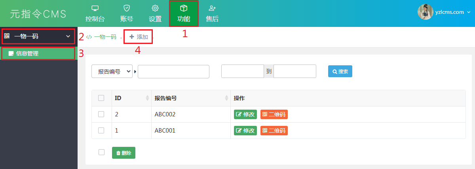Sort by 报告编号 column sort arrows
This screenshot has width=475, height=169.
[226, 98]
